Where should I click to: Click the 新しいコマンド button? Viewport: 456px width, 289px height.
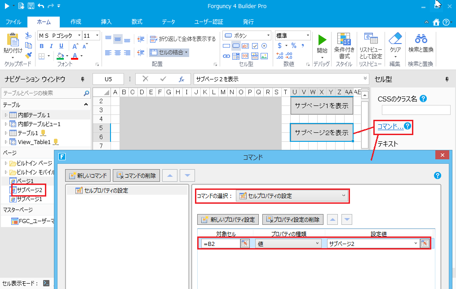pos(88,175)
